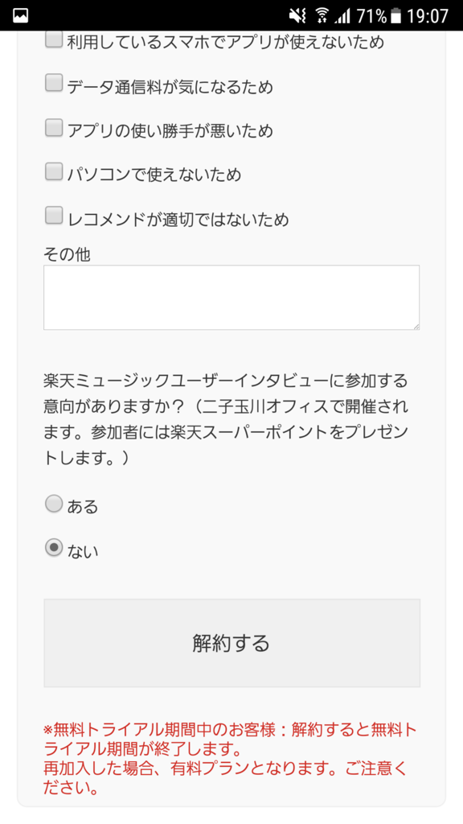This screenshot has height=824, width=463.
Task: Tap the 解約する button
Action: click(231, 643)
